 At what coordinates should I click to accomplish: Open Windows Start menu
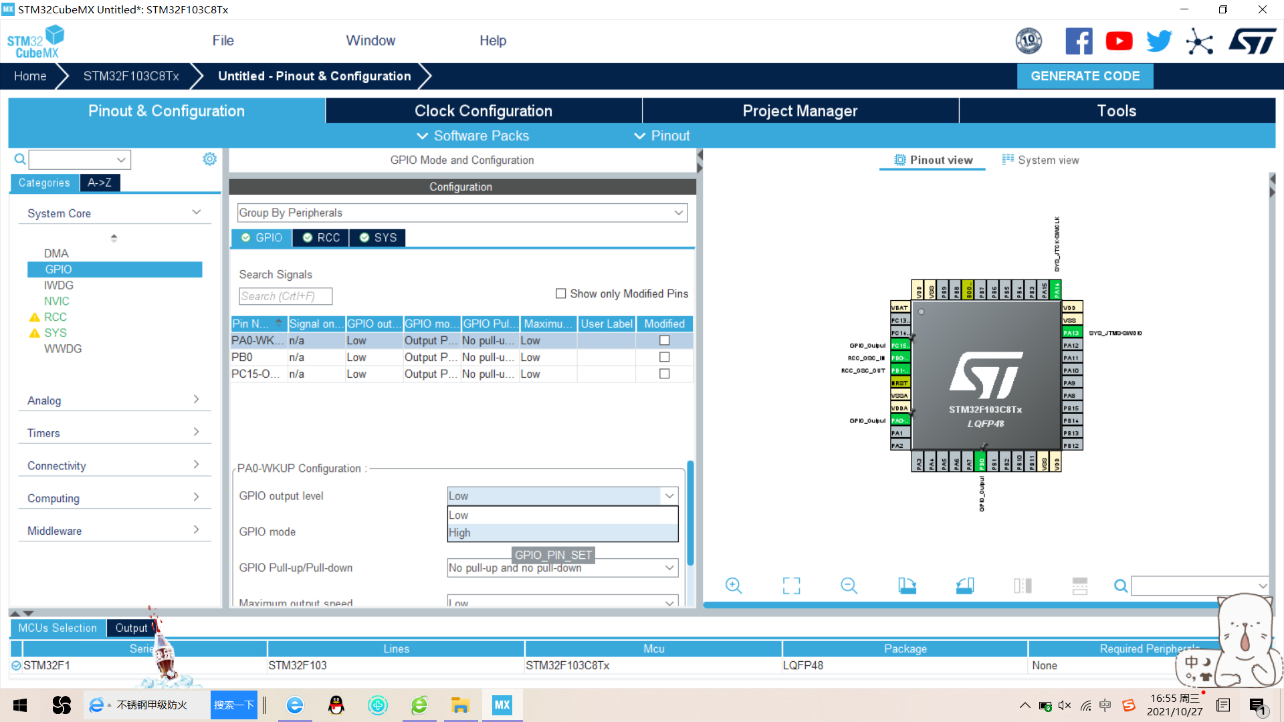(20, 705)
